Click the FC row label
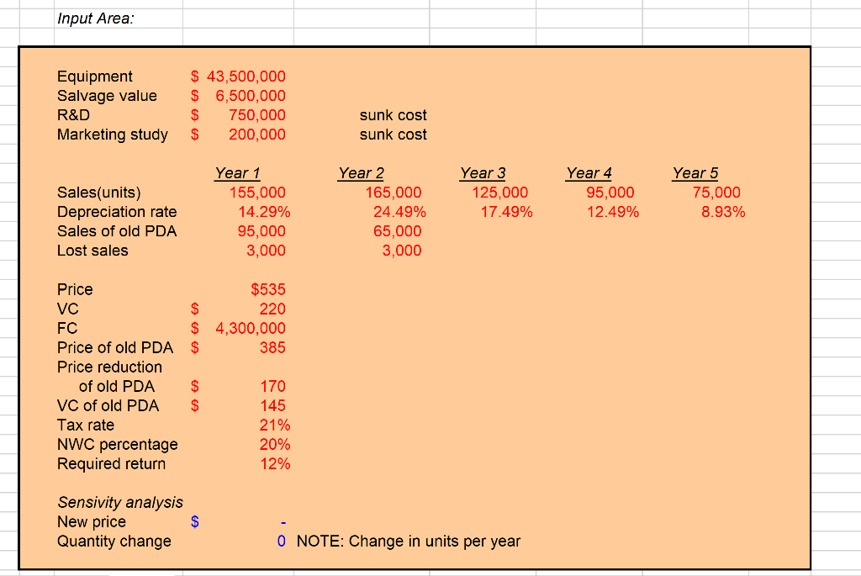The height and width of the screenshot is (576, 861). pos(67,328)
